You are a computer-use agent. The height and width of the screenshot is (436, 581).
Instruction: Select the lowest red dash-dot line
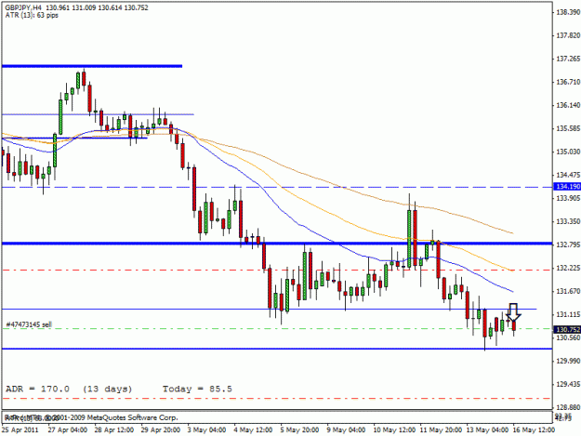tap(277, 399)
